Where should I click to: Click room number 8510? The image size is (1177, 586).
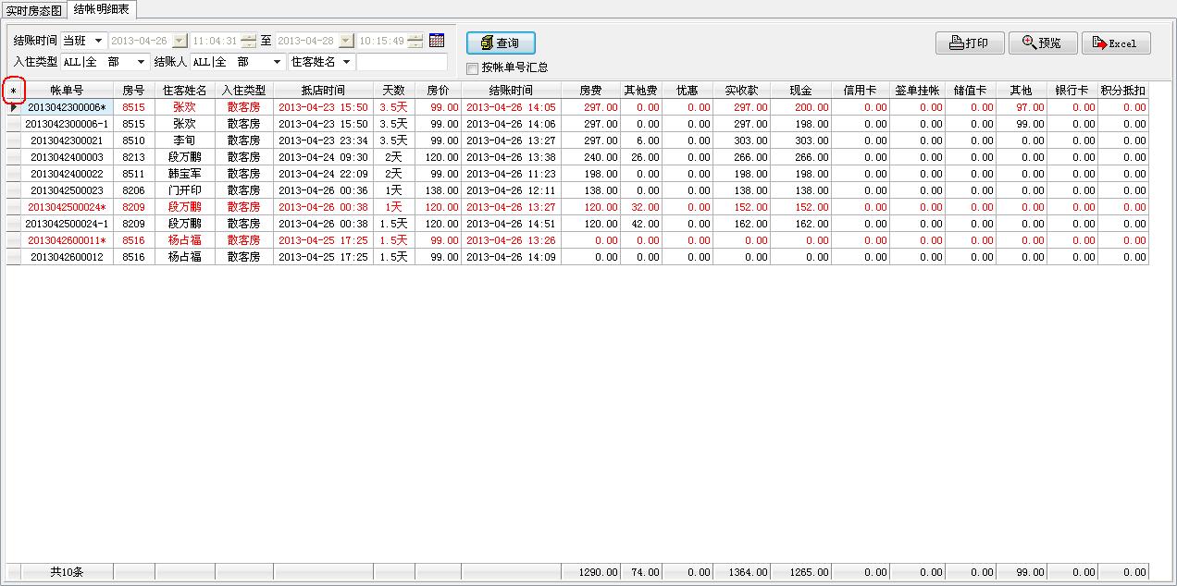click(134, 140)
